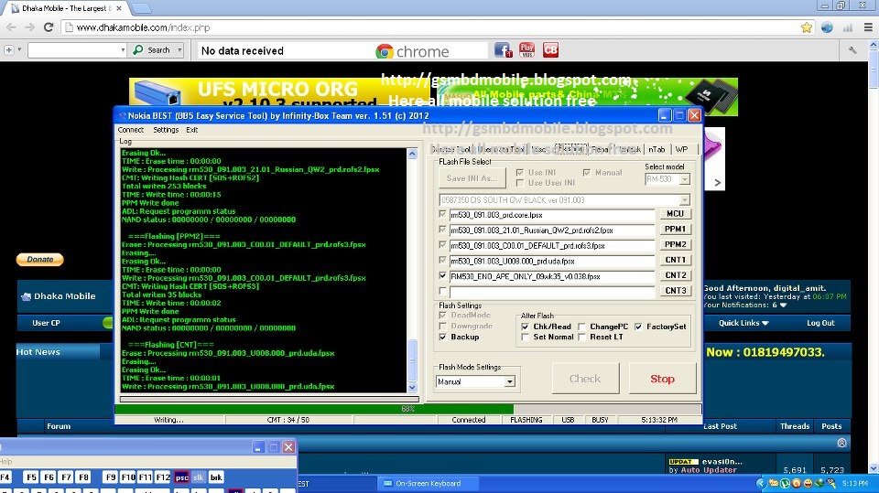Toggle the empty CNT3 file checkbox
The image size is (879, 493).
pos(443,291)
